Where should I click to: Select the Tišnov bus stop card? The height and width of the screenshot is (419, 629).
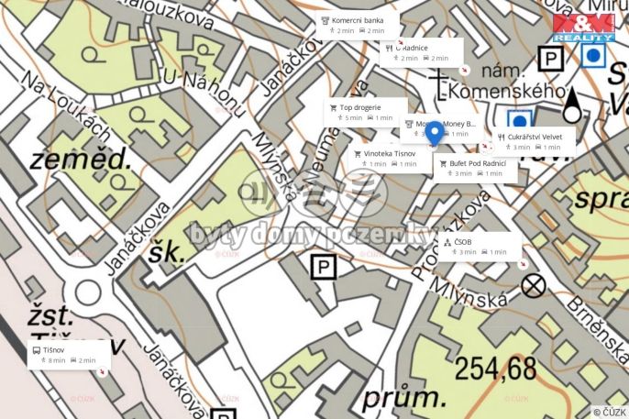tap(69, 355)
